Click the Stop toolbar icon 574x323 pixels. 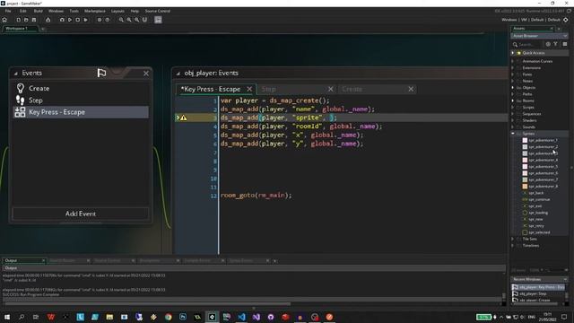click(78, 20)
